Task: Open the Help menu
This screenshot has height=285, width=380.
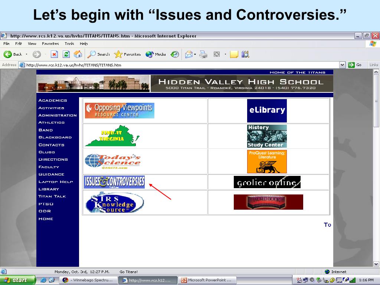Action: click(83, 44)
